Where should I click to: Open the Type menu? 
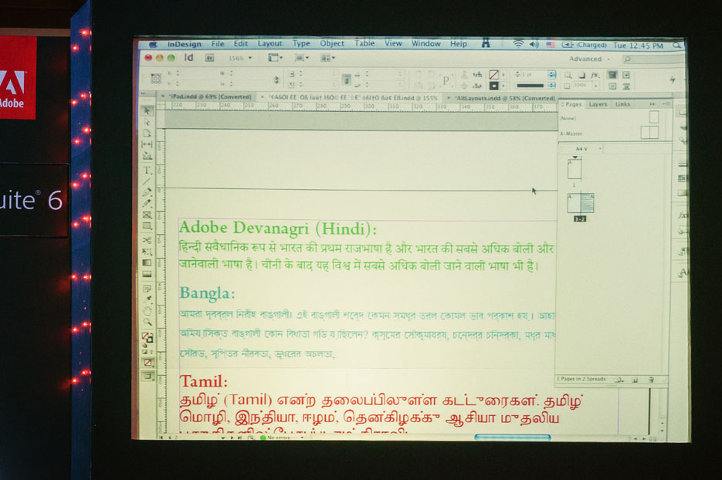(301, 43)
